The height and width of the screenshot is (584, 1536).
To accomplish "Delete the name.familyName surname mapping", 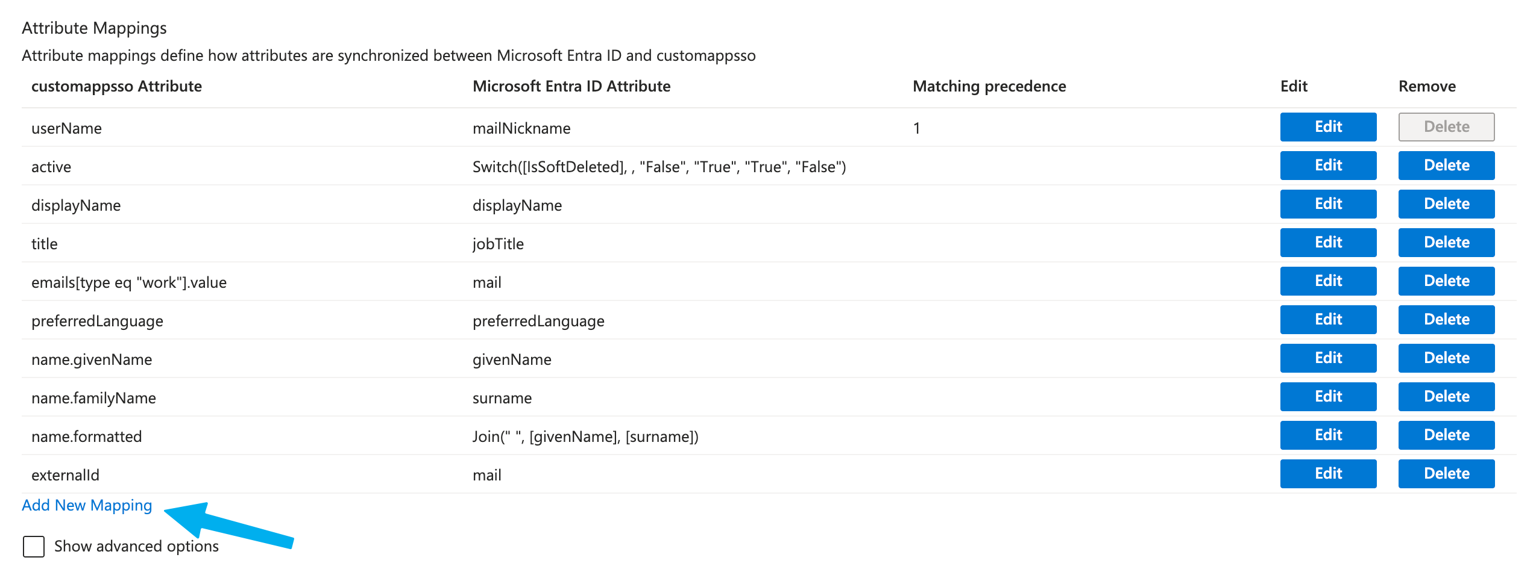I will (1446, 397).
